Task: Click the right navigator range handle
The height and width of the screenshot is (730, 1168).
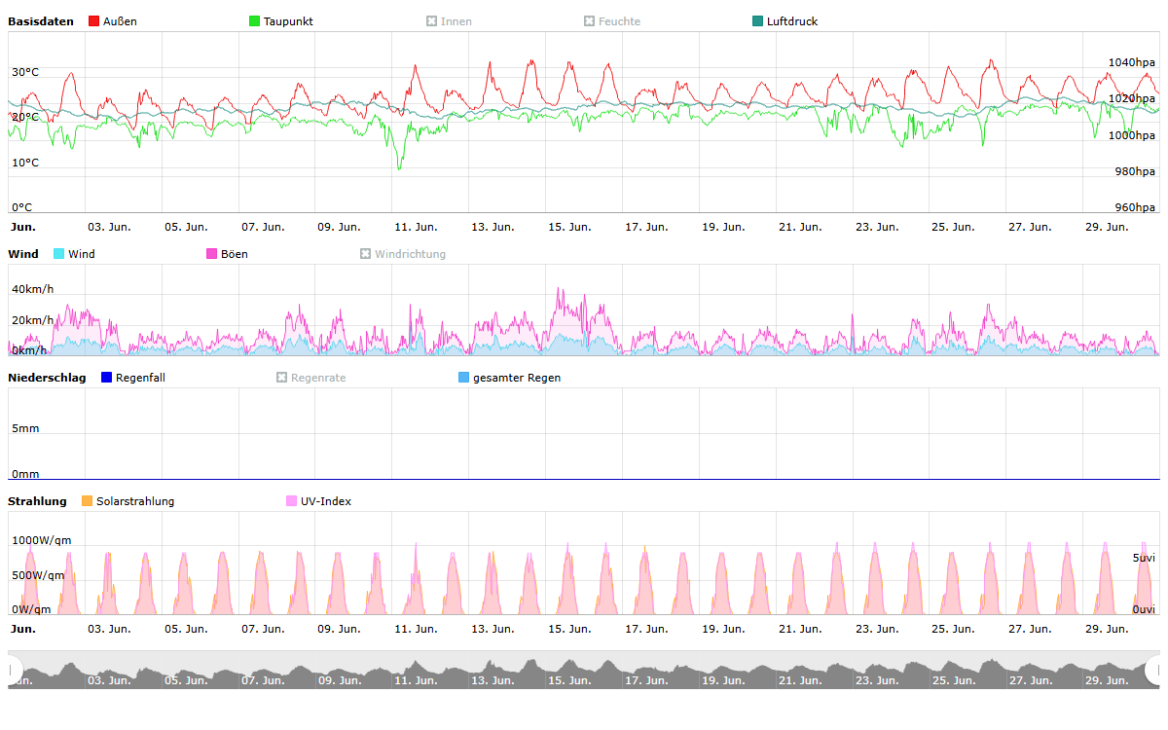Action: (1154, 670)
